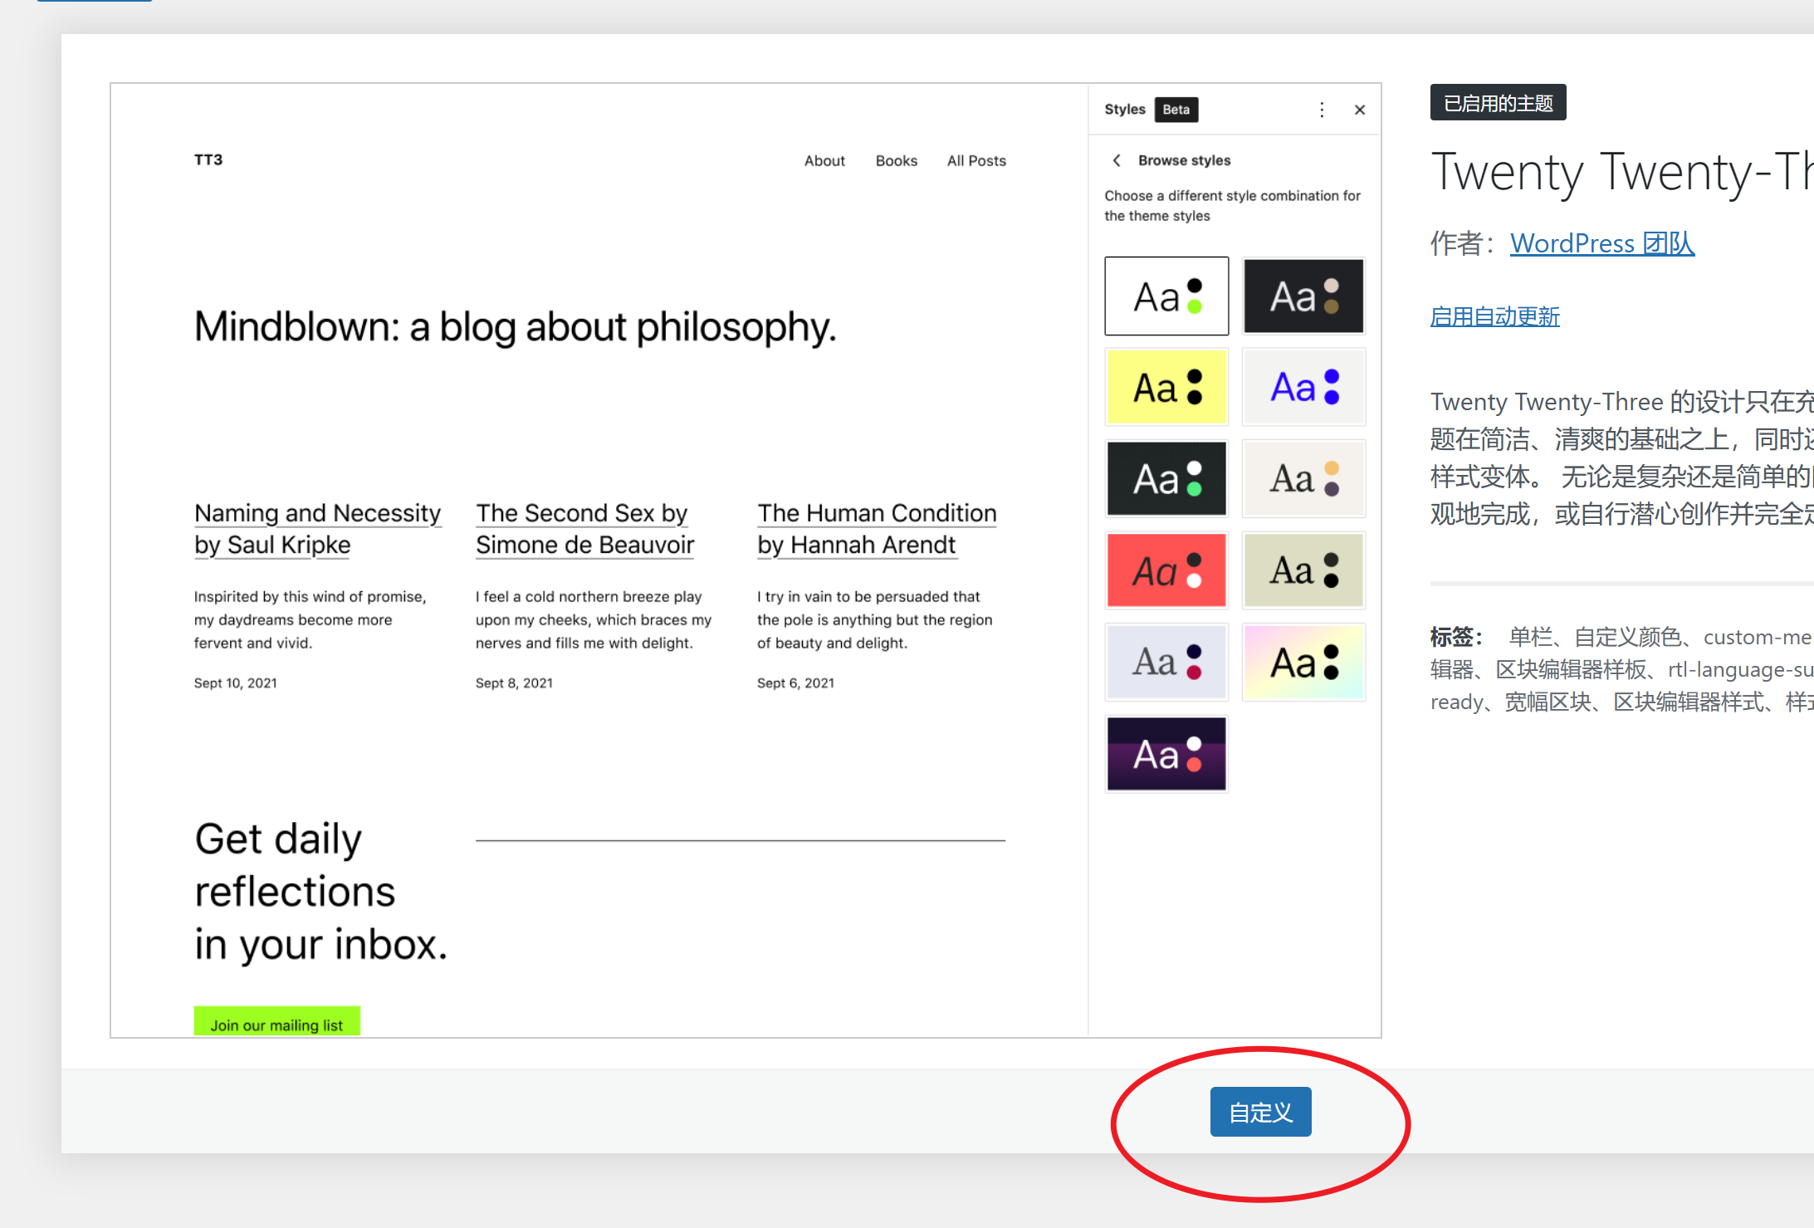Open the WordPress 团队 author link
1814x1228 pixels.
point(1601,243)
